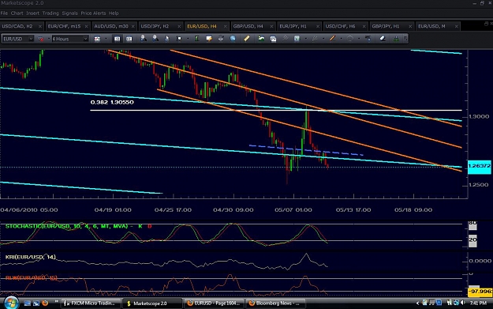This screenshot has width=493, height=309.
Task: Open the EUR/USD symbol dropdown
Action: point(31,39)
